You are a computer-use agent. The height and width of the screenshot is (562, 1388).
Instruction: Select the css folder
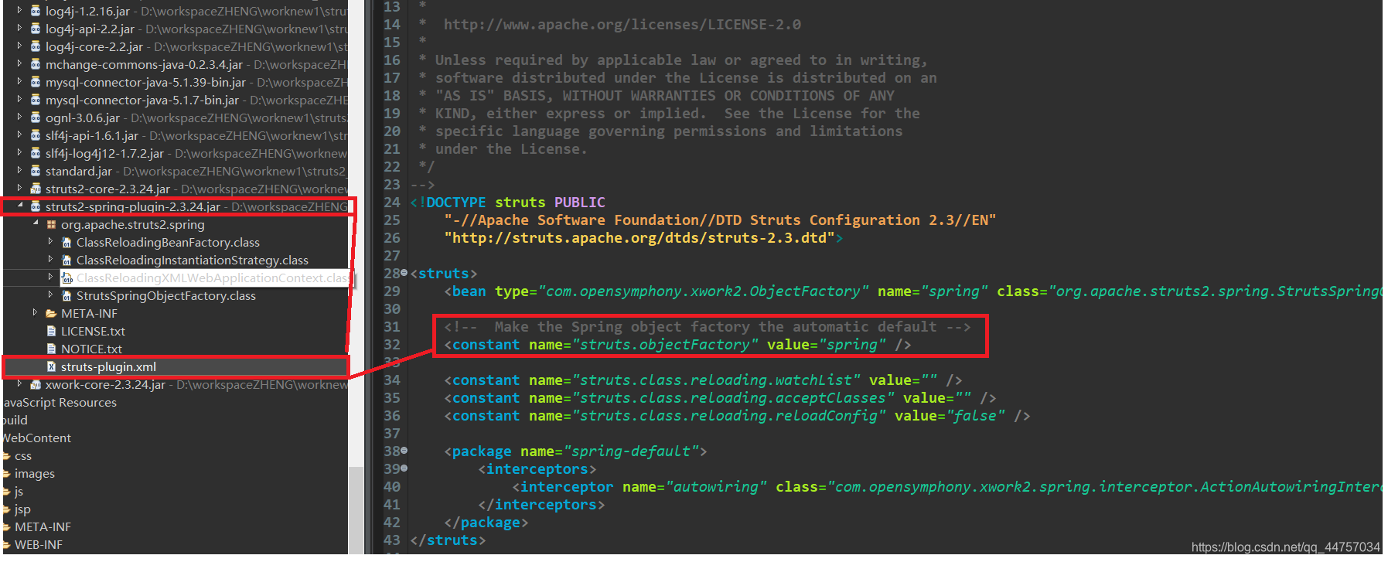click(x=23, y=455)
